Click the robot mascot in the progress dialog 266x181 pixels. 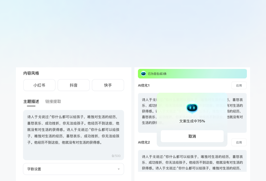coord(192,108)
